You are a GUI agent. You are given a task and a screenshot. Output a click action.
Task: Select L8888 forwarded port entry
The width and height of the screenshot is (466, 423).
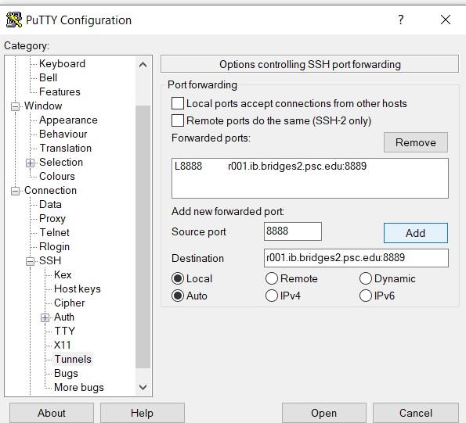tap(310, 166)
